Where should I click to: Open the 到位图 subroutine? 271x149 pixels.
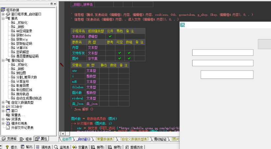pos(21,73)
